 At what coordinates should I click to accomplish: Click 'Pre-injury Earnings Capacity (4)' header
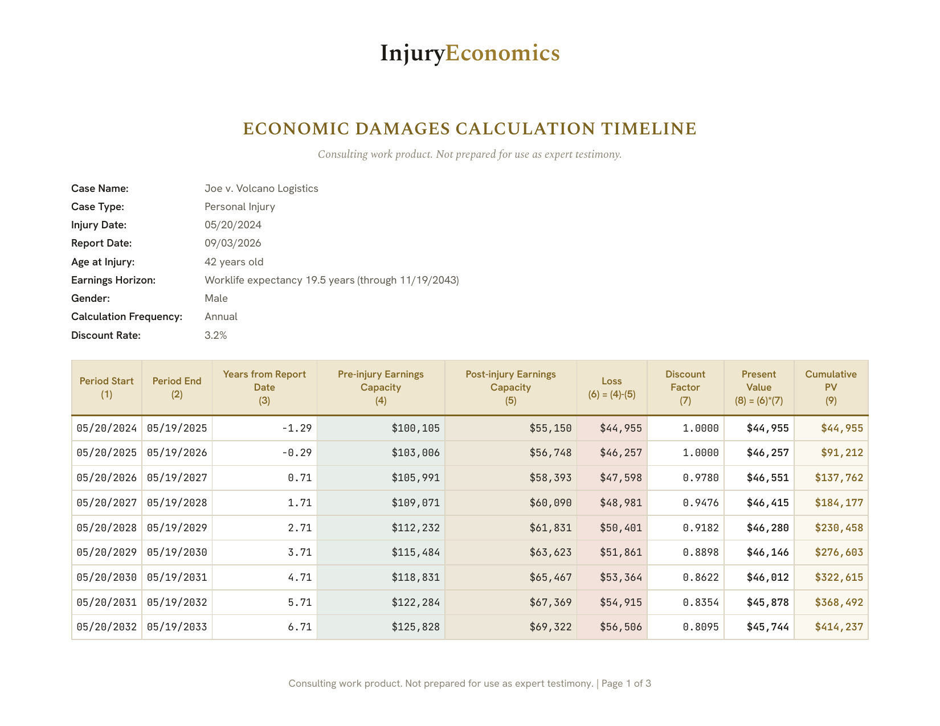(381, 388)
